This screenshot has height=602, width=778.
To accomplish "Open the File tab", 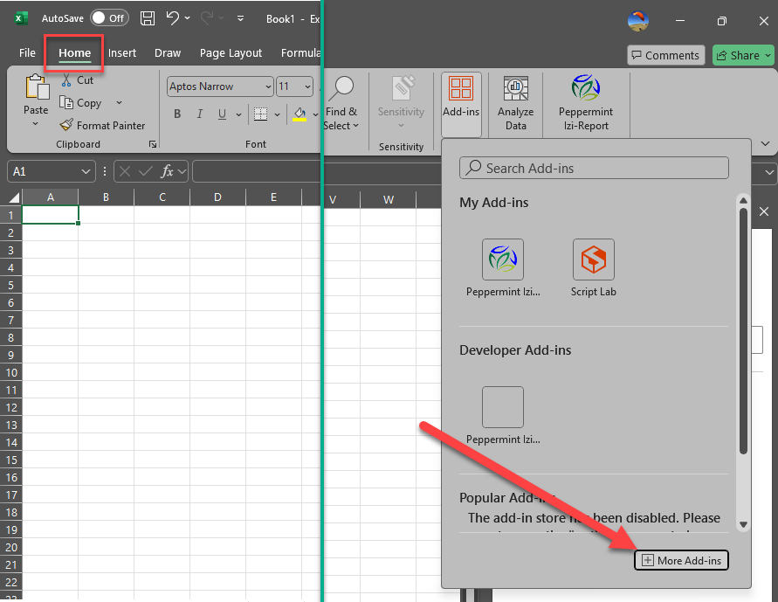I will 27,52.
